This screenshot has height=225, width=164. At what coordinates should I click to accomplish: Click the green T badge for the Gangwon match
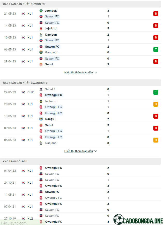pos(156,49)
